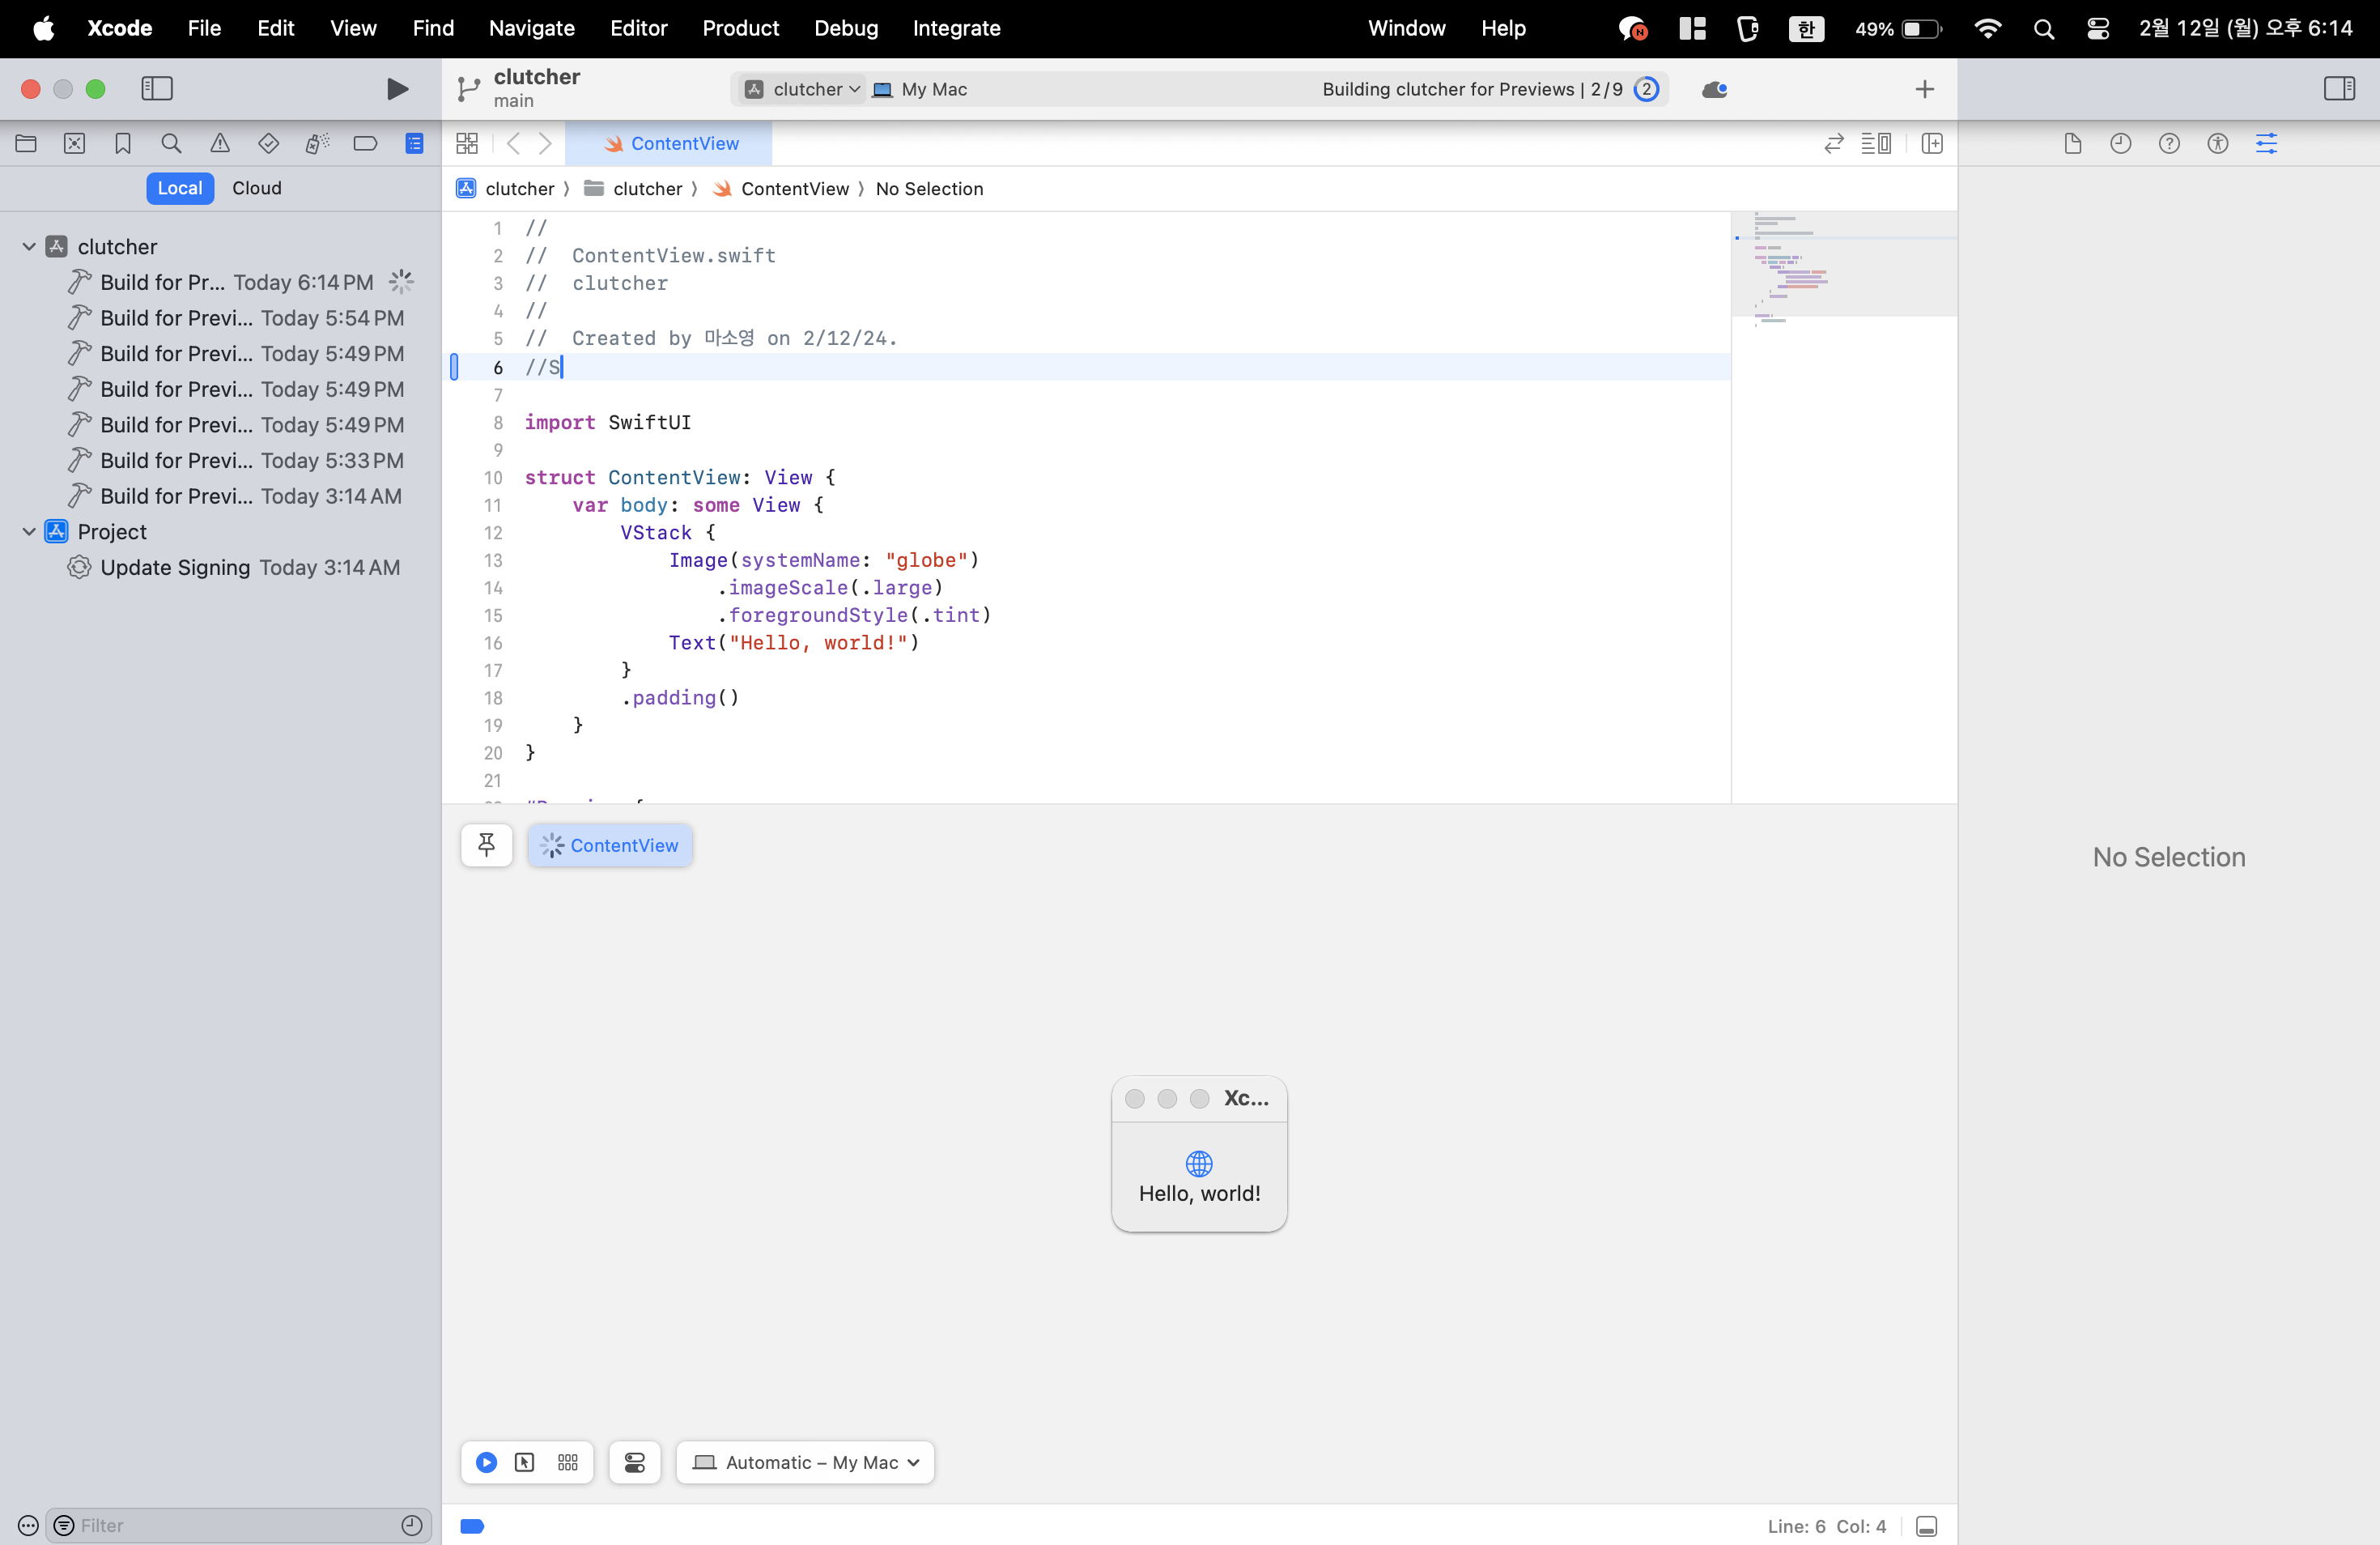Add a new editor tab with plus

tap(1924, 89)
